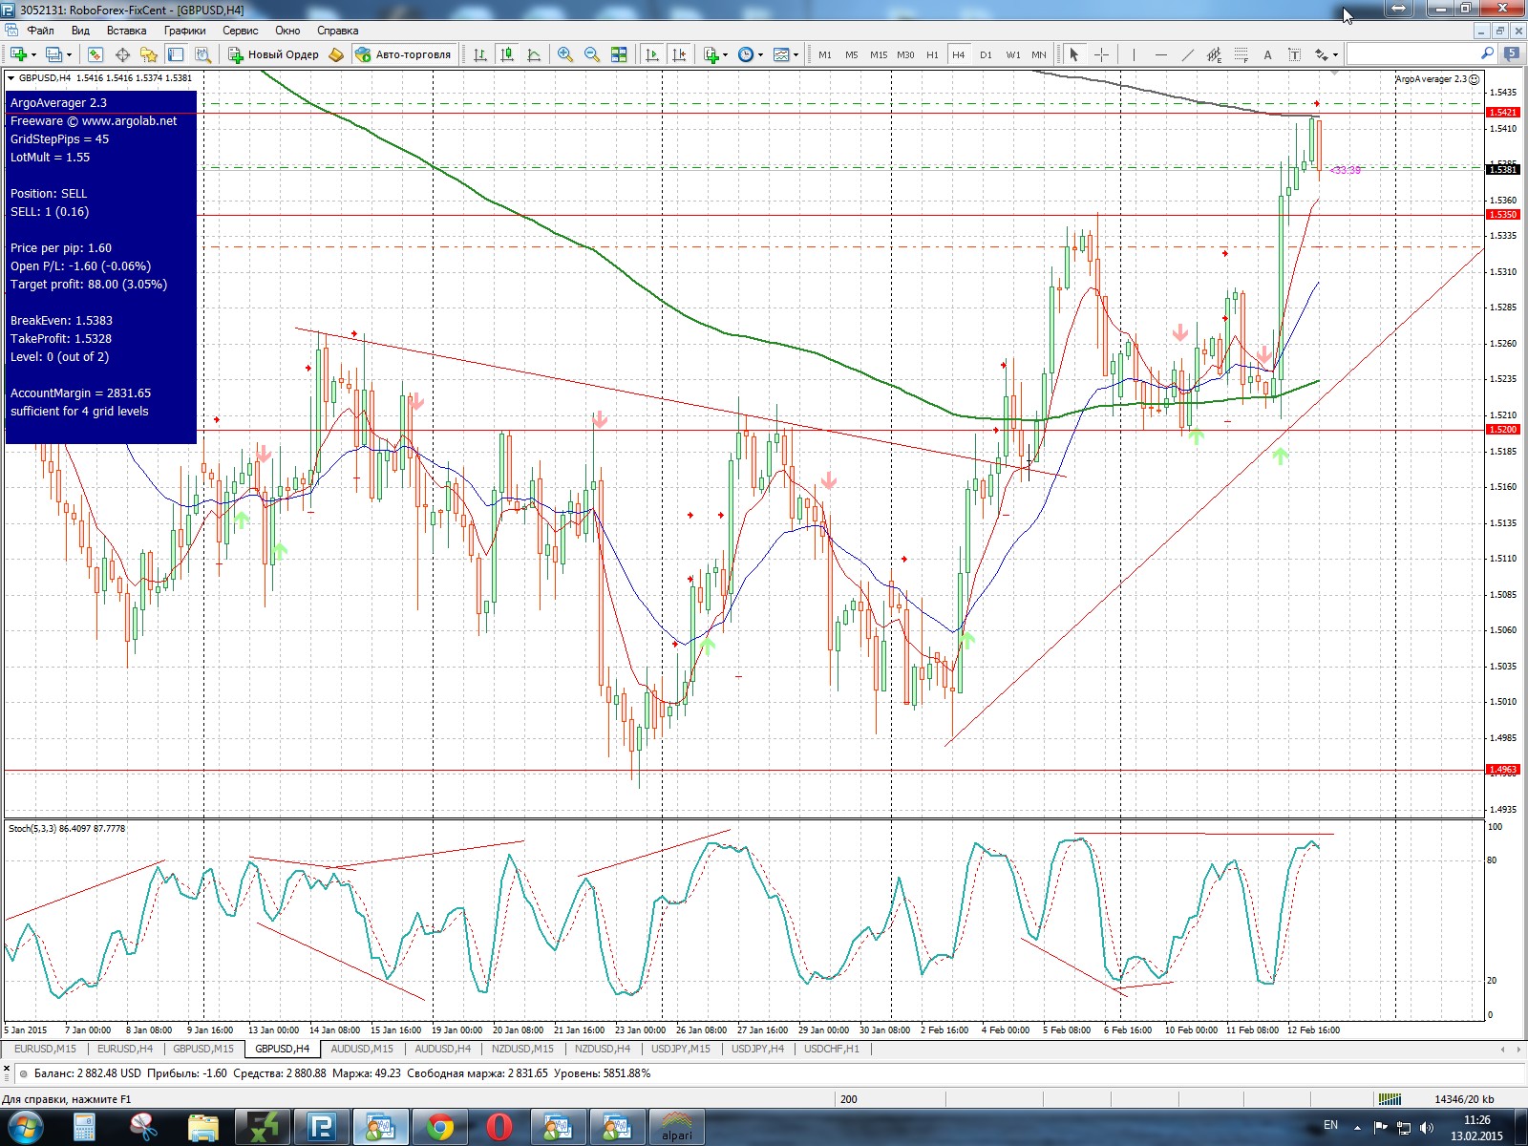
Task: Open the notifications chat bubble icon
Action: pos(1512,54)
